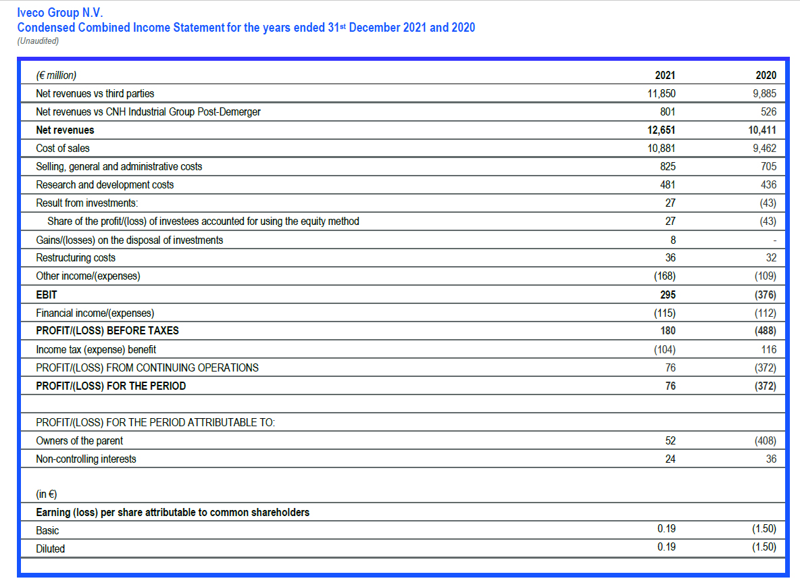This screenshot has width=800, height=587.
Task: Click the value 32
Action: [x=771, y=258]
